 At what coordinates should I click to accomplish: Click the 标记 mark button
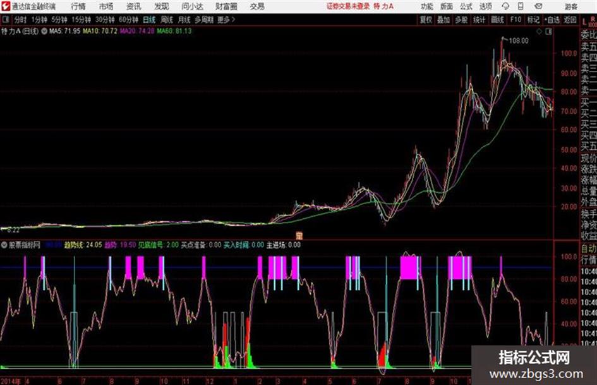coord(533,20)
